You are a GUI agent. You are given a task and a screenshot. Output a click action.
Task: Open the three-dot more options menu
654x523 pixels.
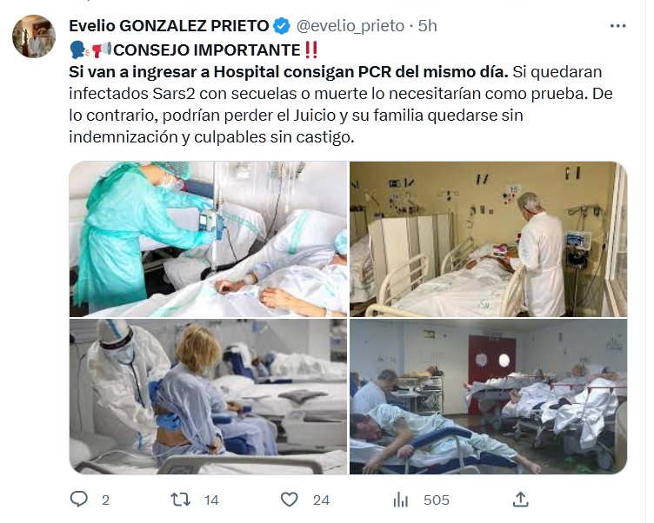[x=617, y=26]
